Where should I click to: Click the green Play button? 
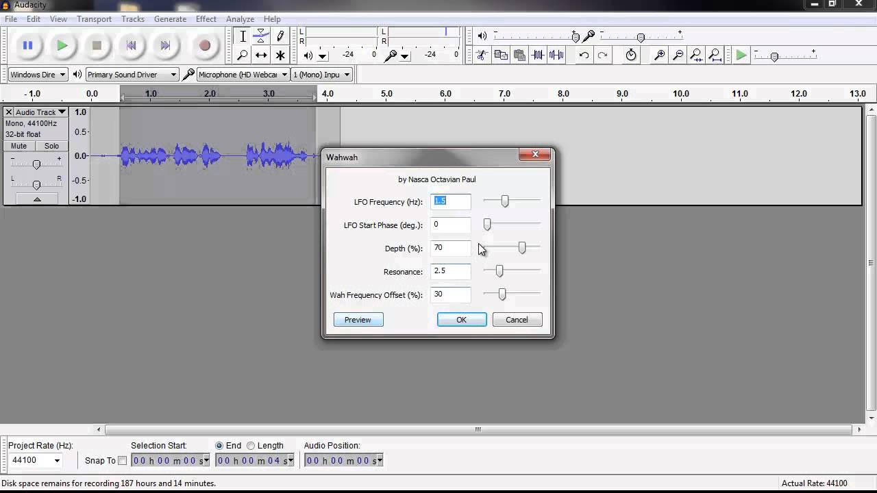click(x=62, y=46)
